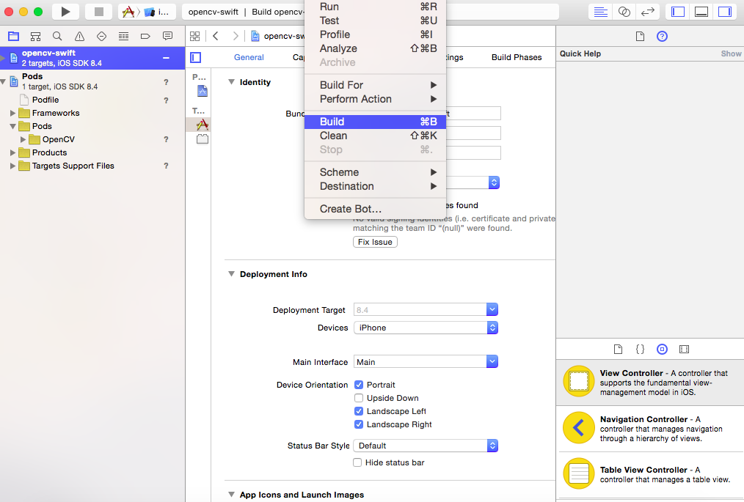Viewport: 744px width, 502px height.
Task: Open Quick Help inspector question mark icon
Action: pyautogui.click(x=661, y=35)
